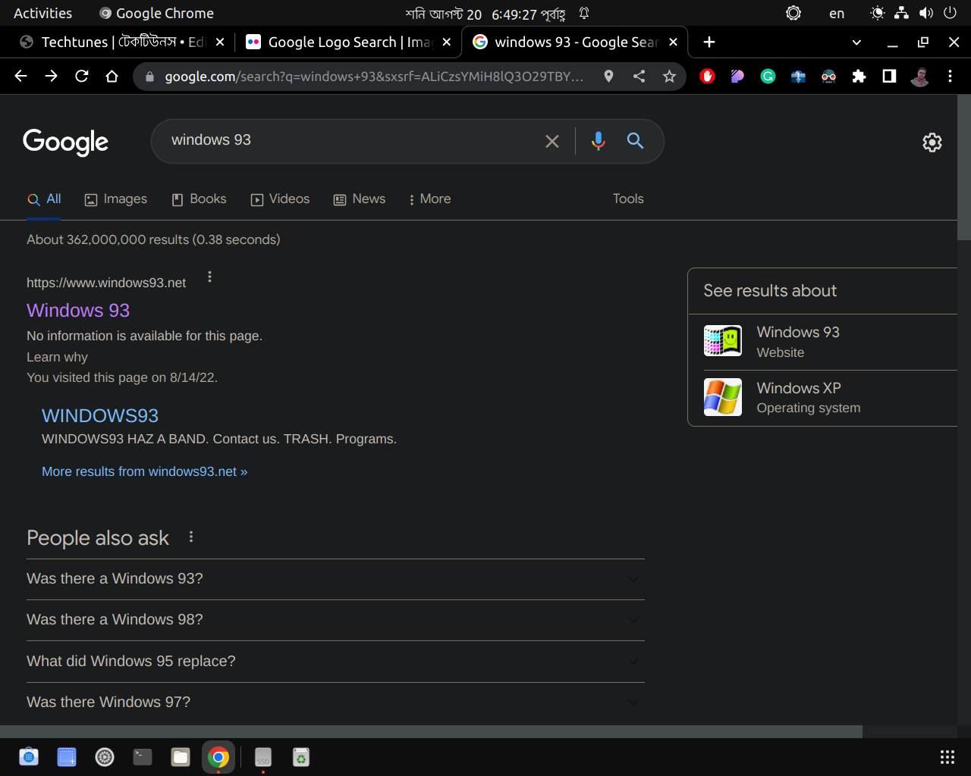This screenshot has height=776, width=971.
Task: Switch to News results
Action: click(x=360, y=199)
